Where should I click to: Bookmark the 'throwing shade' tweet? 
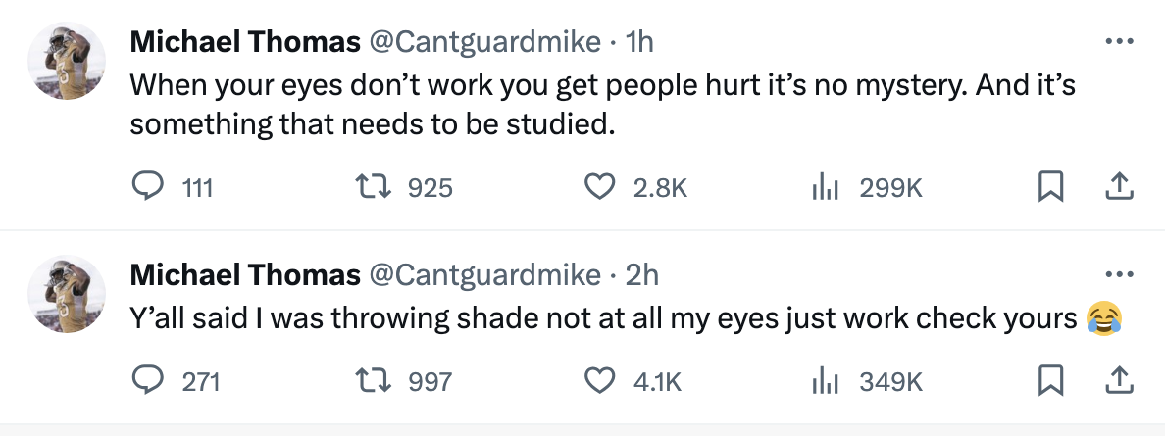tap(1051, 381)
